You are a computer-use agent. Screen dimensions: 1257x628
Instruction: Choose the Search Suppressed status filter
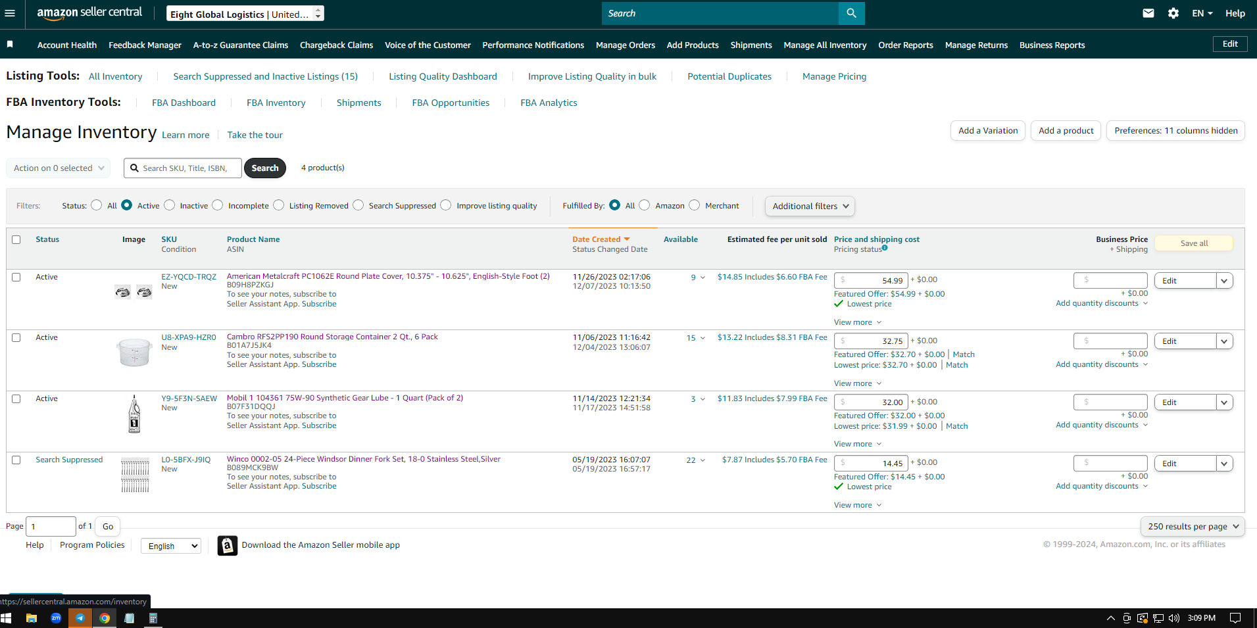coord(358,205)
